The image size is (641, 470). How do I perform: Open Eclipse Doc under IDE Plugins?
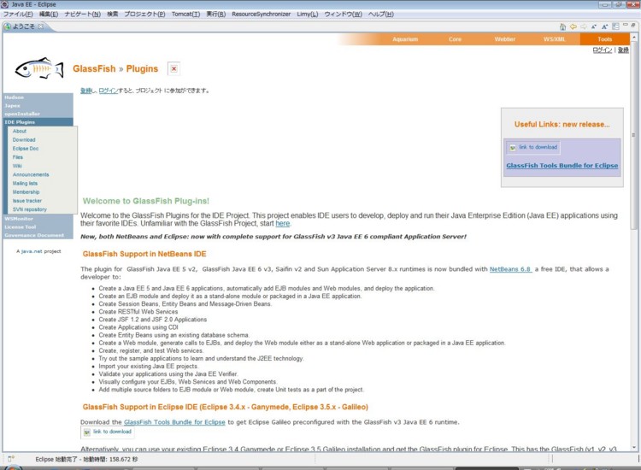[x=26, y=149]
